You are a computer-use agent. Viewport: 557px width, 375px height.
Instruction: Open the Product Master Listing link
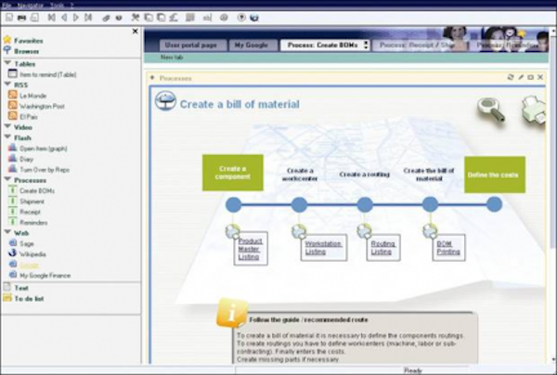[250, 249]
